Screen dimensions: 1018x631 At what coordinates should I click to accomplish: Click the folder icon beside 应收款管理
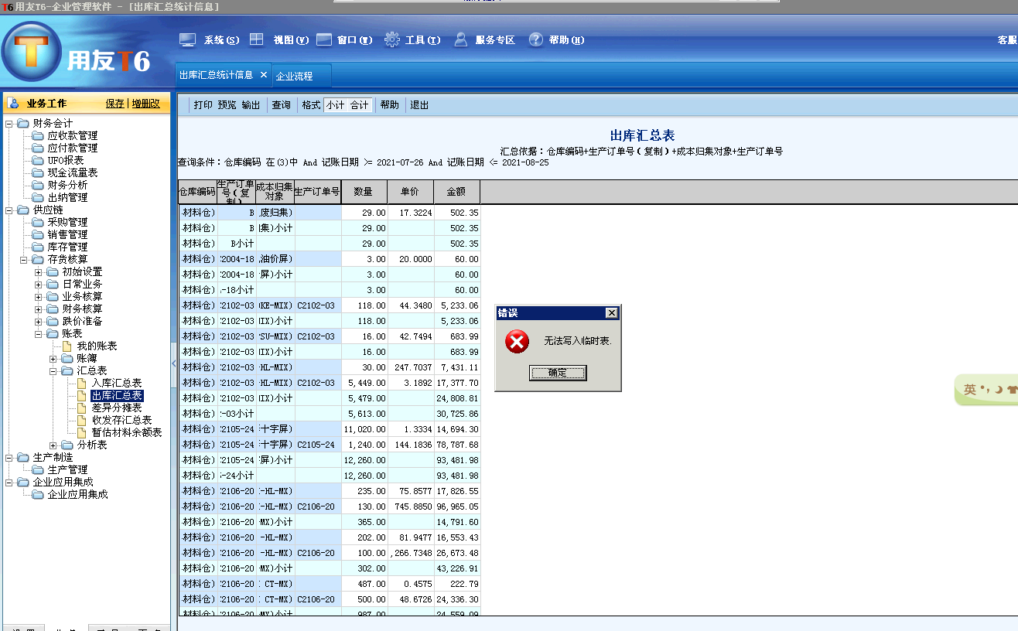[x=39, y=135]
